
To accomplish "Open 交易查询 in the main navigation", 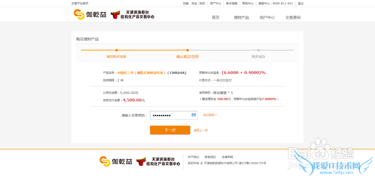I will [x=293, y=18].
